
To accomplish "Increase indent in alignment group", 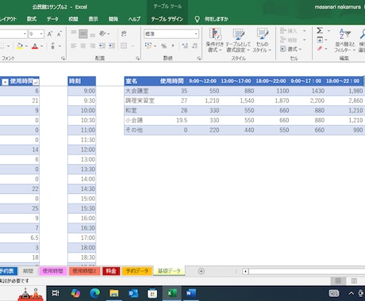I will 112,46.
